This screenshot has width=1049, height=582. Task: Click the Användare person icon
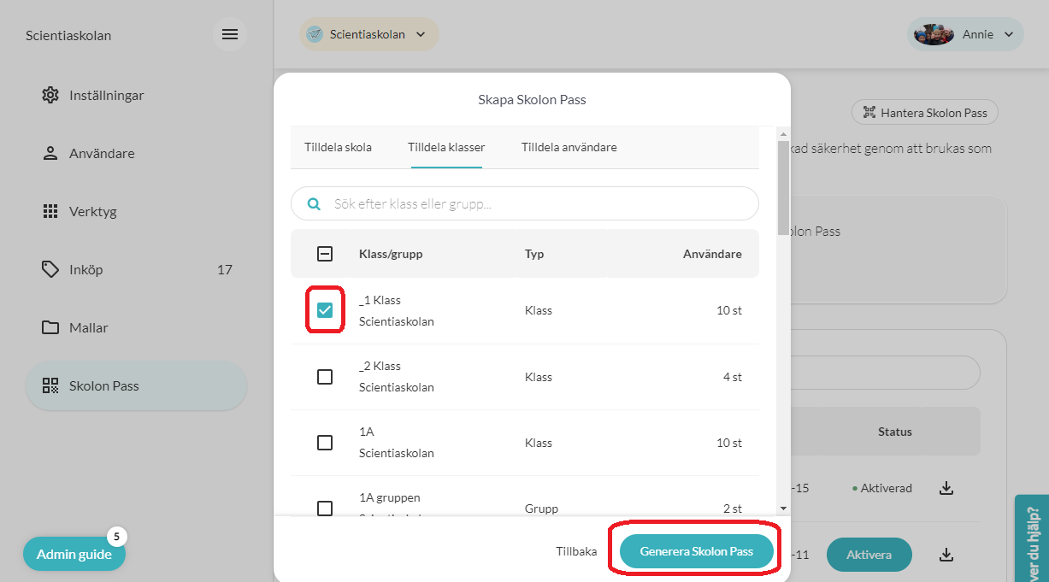pyautogui.click(x=50, y=154)
